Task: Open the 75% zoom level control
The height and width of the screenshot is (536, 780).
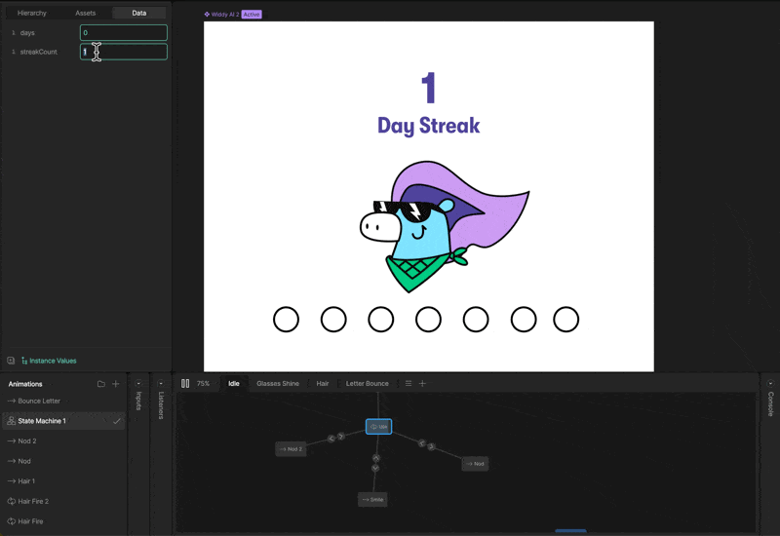Action: coord(203,383)
